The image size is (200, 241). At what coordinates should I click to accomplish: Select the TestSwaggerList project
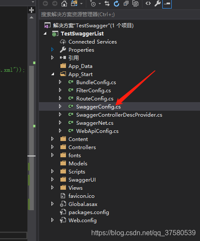click(x=82, y=34)
